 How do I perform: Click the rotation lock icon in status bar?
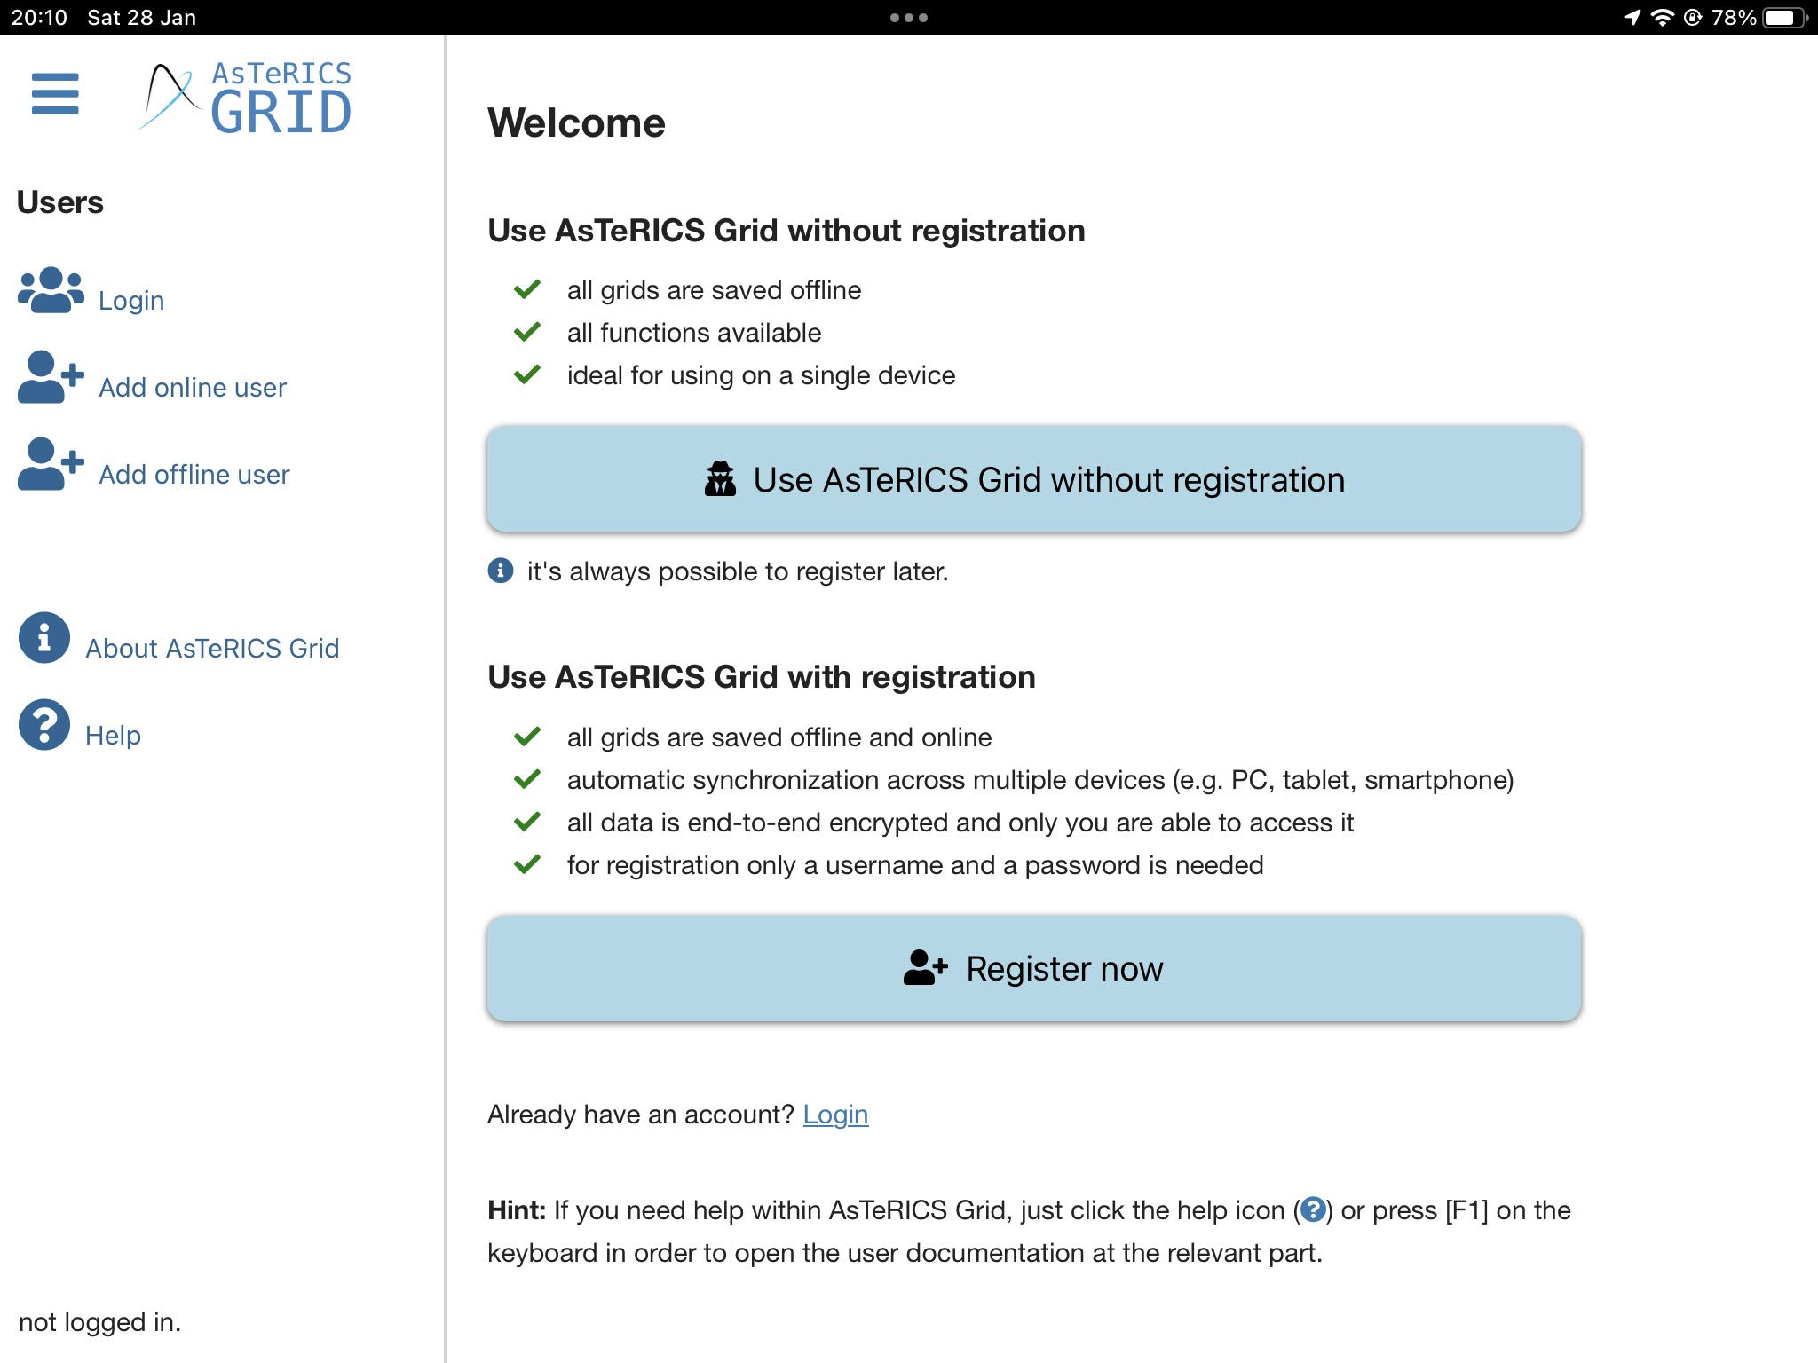1693,18
